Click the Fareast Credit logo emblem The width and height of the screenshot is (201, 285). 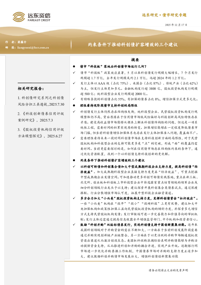[19, 17]
